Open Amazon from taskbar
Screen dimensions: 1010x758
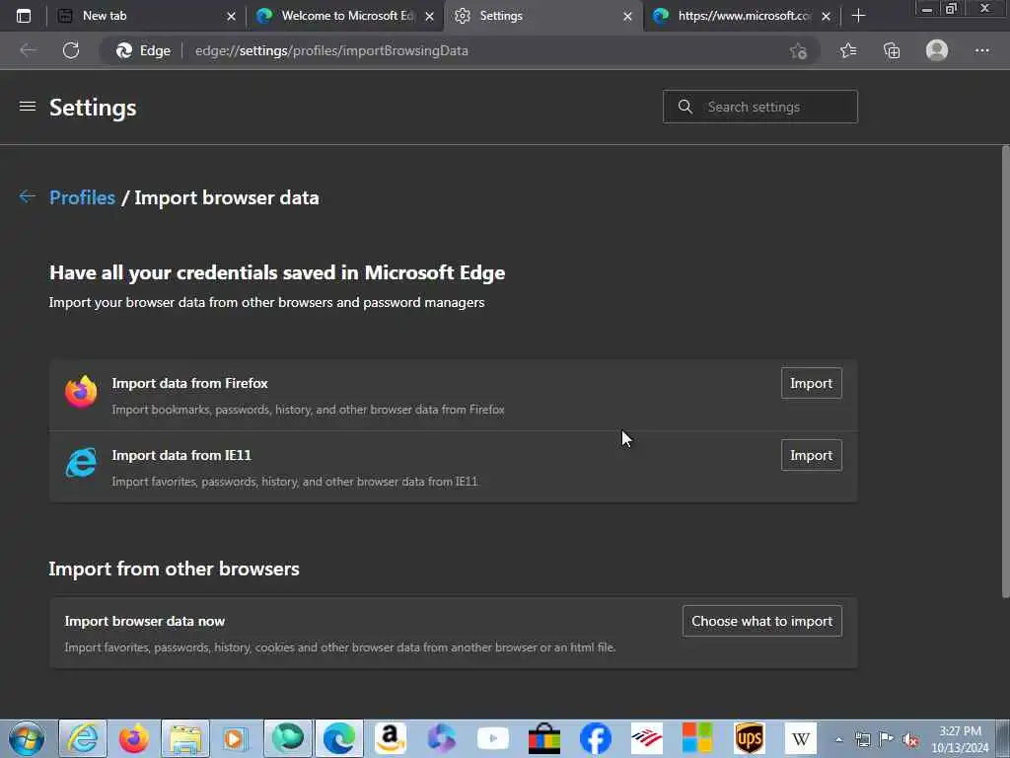click(391, 738)
